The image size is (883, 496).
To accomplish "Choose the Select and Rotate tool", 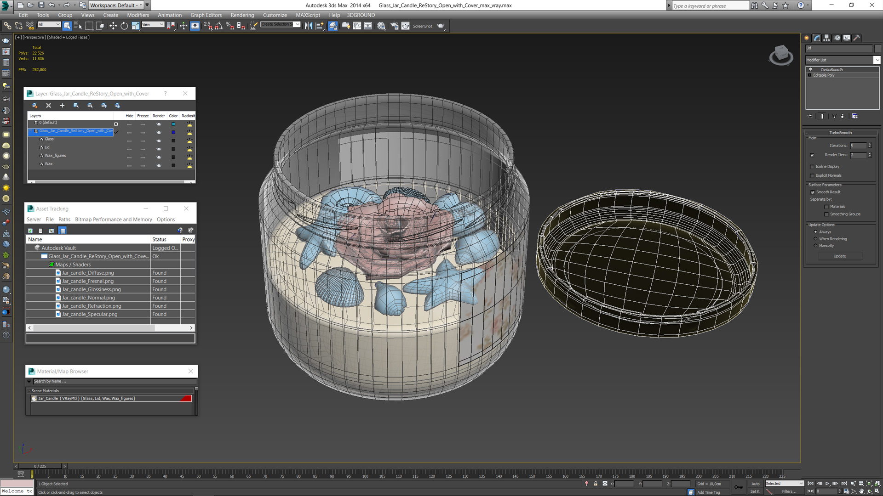I will point(124,26).
